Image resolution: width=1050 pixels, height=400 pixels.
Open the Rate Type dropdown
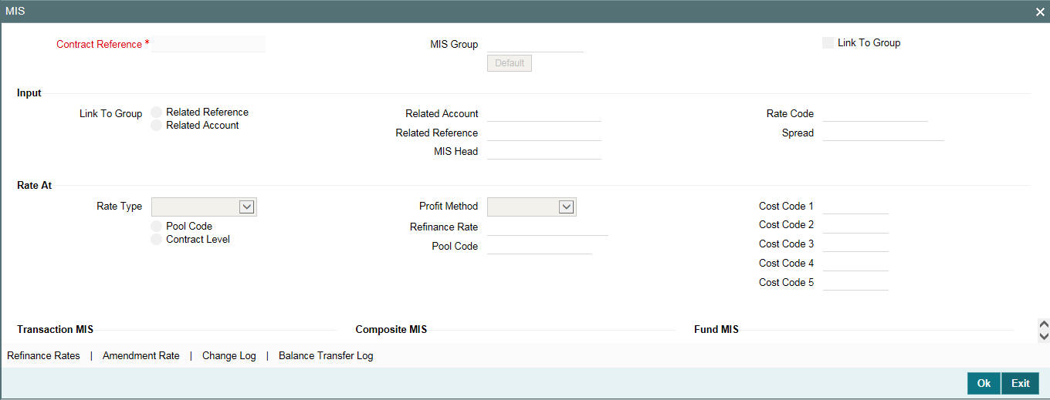coord(205,207)
